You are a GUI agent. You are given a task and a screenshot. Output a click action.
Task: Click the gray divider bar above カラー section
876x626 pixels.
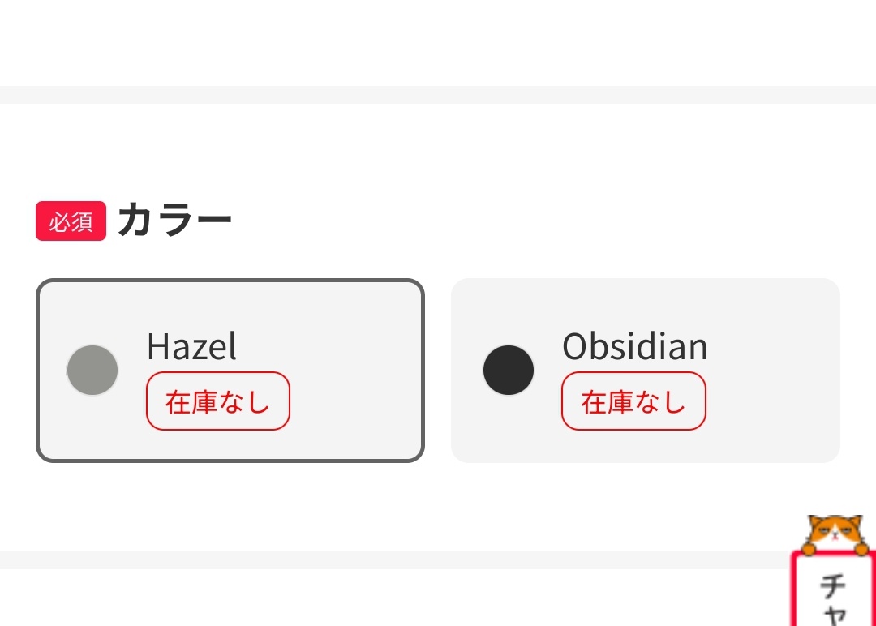(x=438, y=94)
